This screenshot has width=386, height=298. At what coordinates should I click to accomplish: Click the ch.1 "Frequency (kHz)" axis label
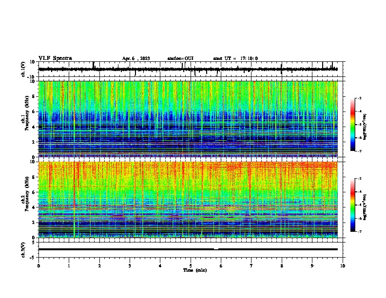click(x=27, y=113)
